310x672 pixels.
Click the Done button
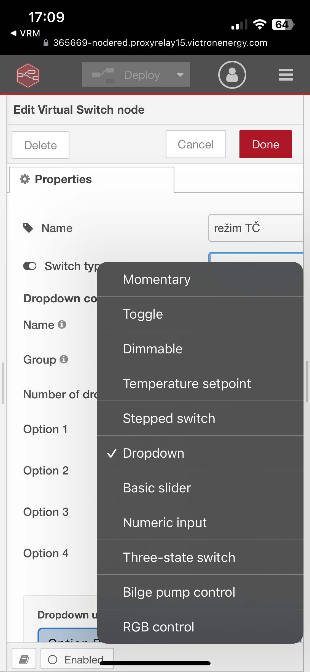pos(266,144)
